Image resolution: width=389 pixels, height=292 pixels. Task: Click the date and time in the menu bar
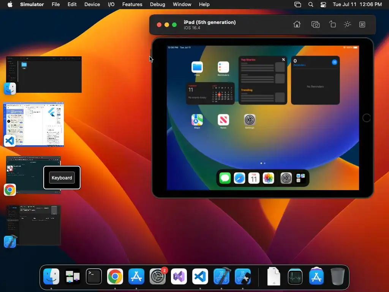[357, 4]
